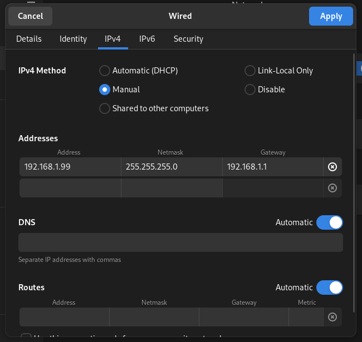Click the Routes Gateway input field
This screenshot has width=362, height=342.
244,317
